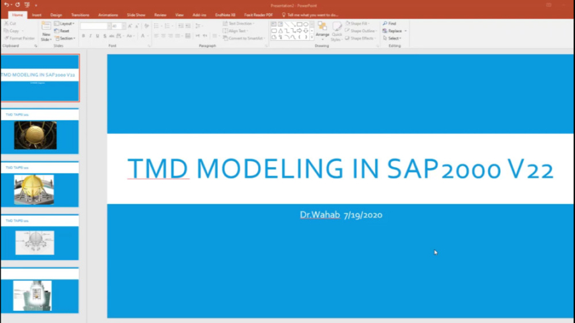The image size is (575, 323).
Task: Select the Rectangle shape in shapes gallery
Action: pos(299,24)
